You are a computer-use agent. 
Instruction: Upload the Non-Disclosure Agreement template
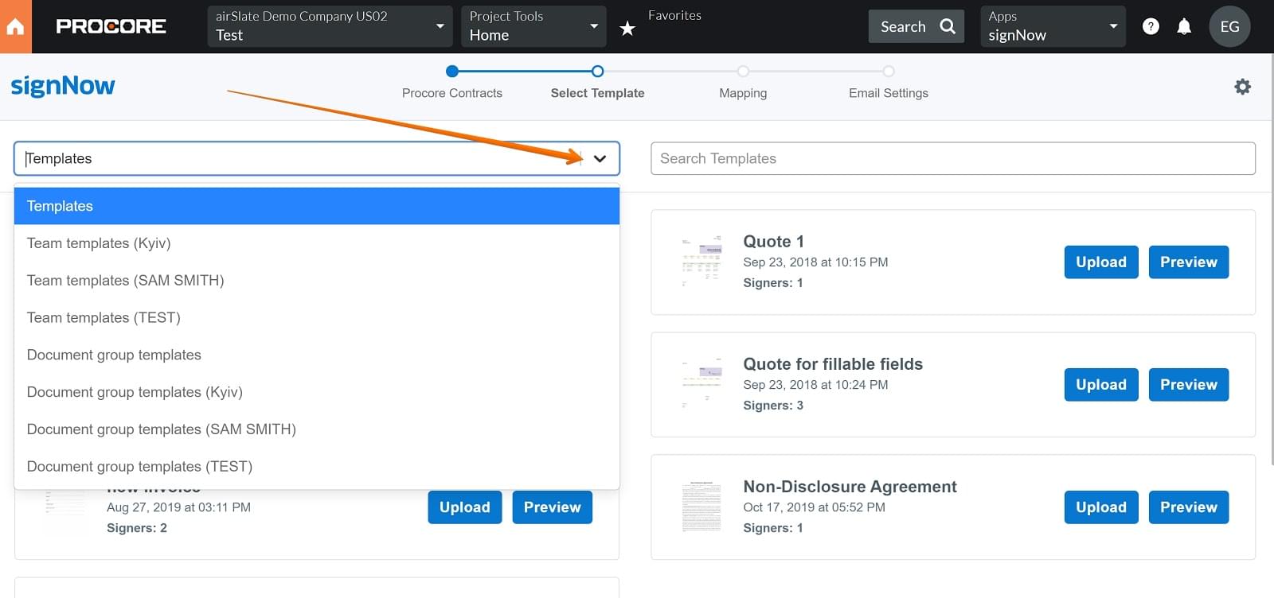(x=1101, y=507)
